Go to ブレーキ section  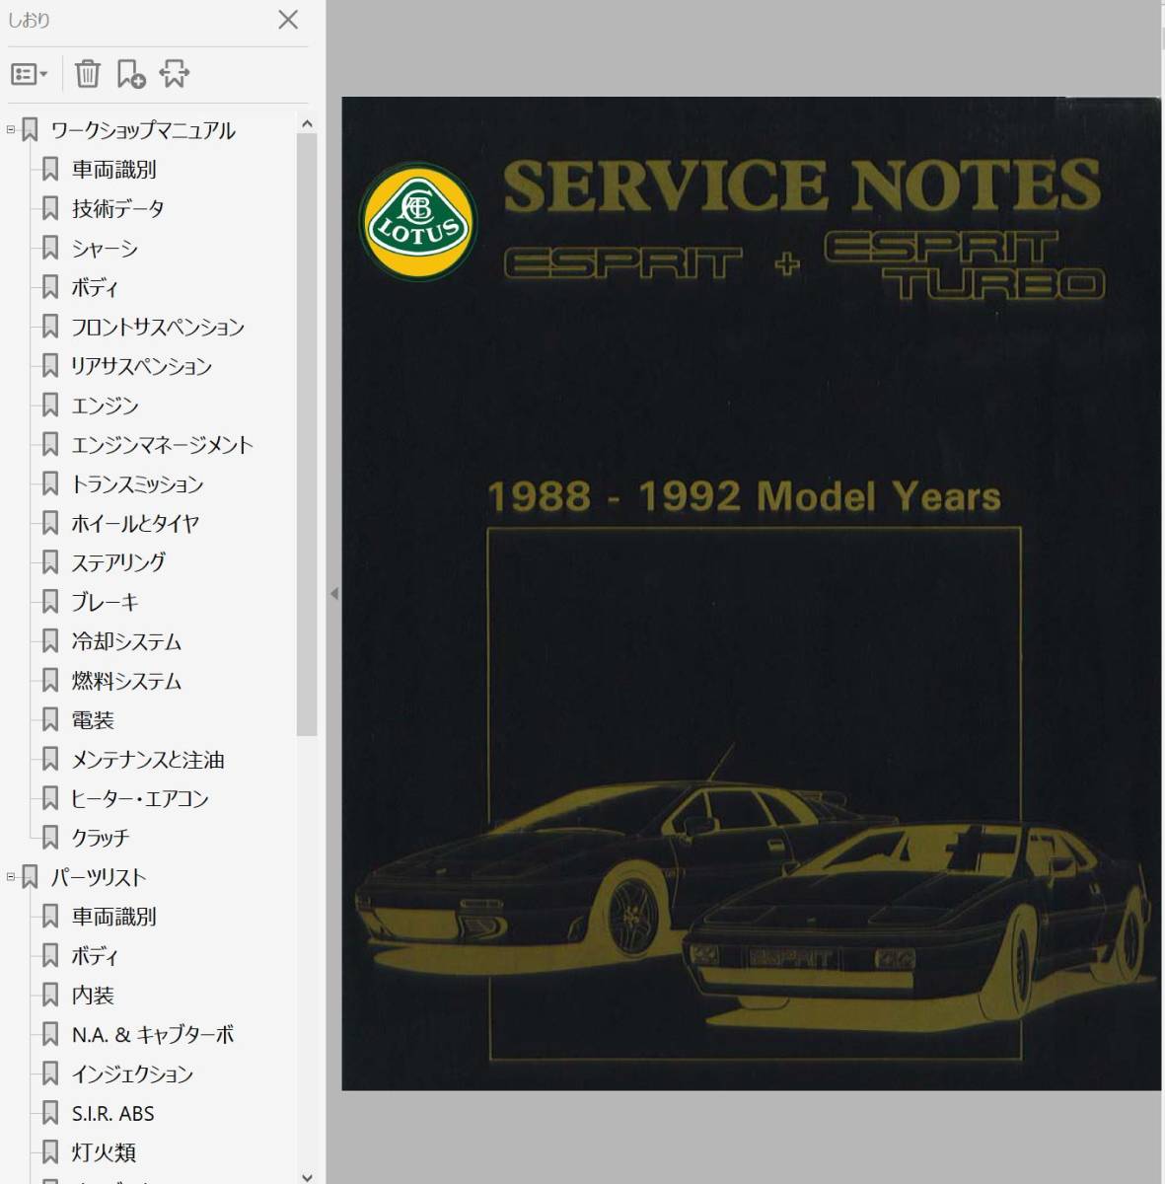(x=105, y=603)
